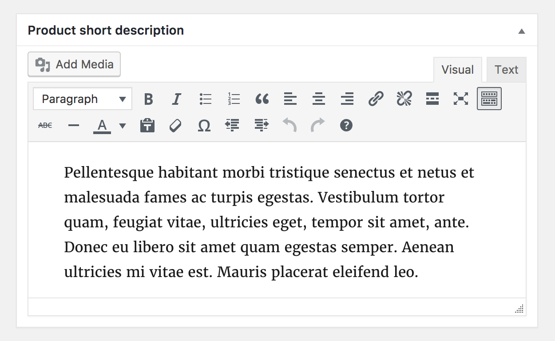This screenshot has height=341, width=555.
Task: Click the Add Media button
Action: [74, 64]
